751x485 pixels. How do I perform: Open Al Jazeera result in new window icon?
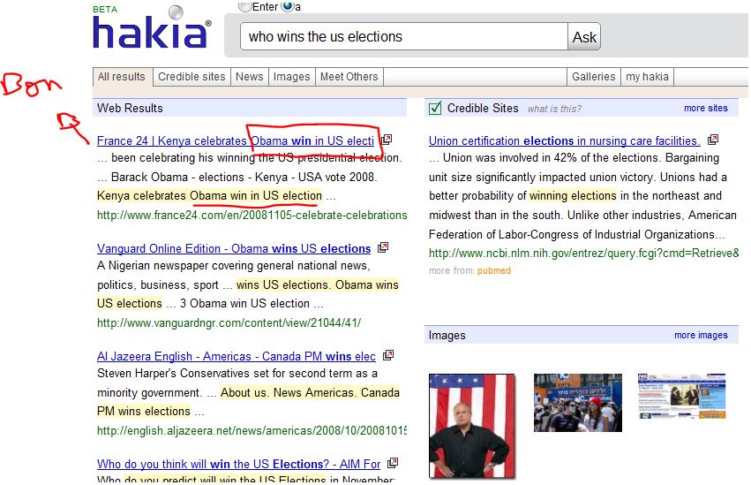pyautogui.click(x=388, y=355)
